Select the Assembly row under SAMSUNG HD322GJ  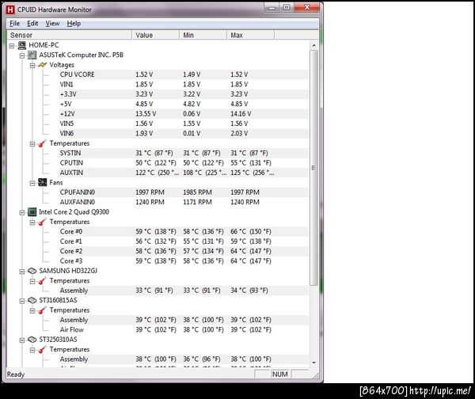click(184, 291)
